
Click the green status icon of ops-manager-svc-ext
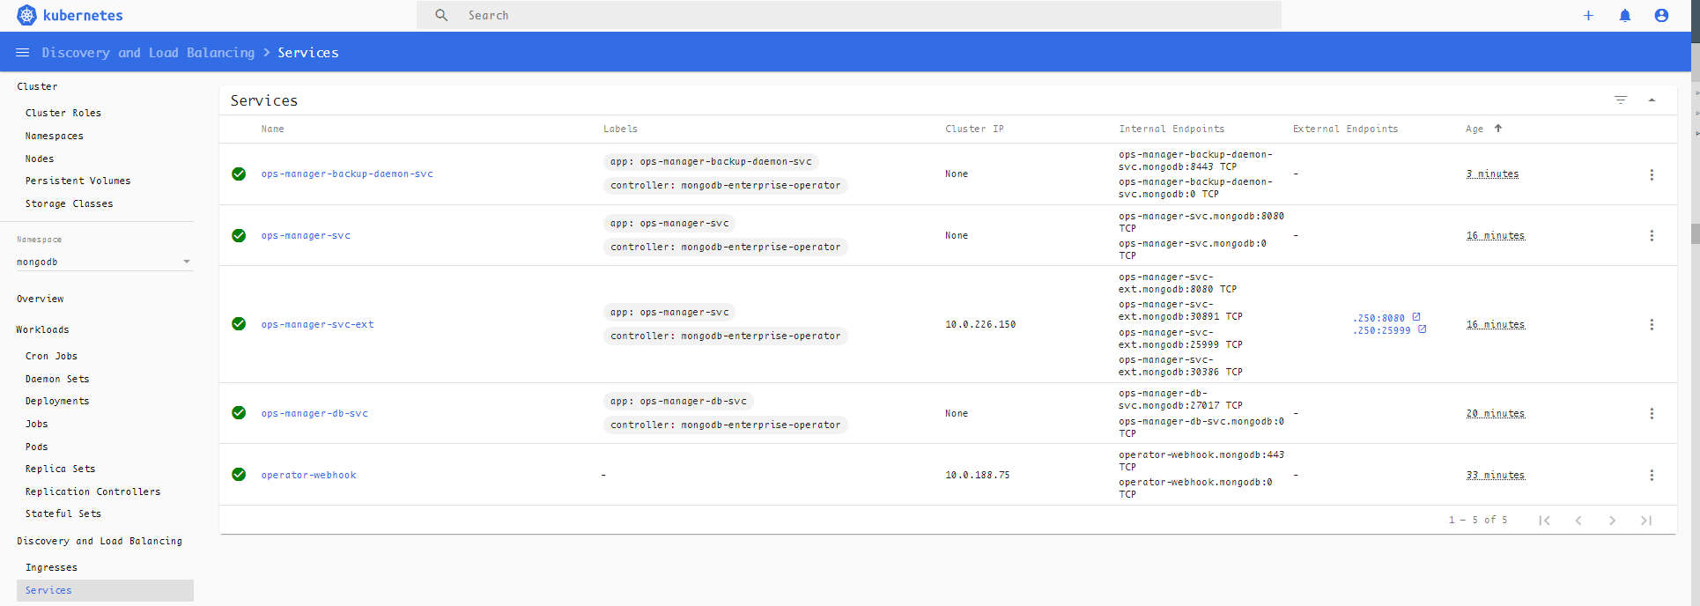[239, 324]
